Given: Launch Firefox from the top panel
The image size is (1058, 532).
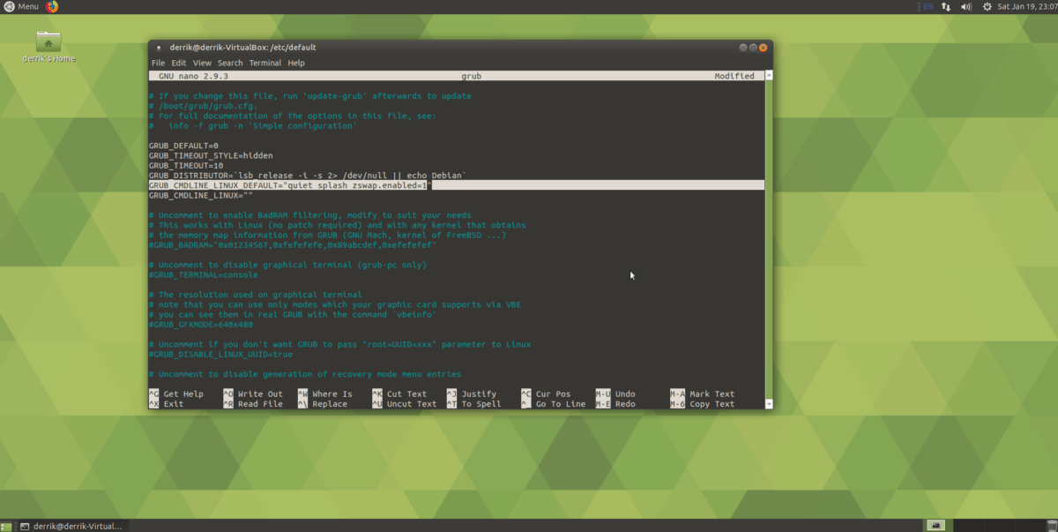Looking at the screenshot, I should point(52,7).
